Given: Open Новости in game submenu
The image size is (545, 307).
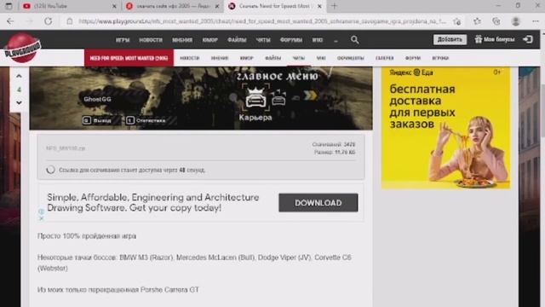Looking at the screenshot, I should coord(189,58).
